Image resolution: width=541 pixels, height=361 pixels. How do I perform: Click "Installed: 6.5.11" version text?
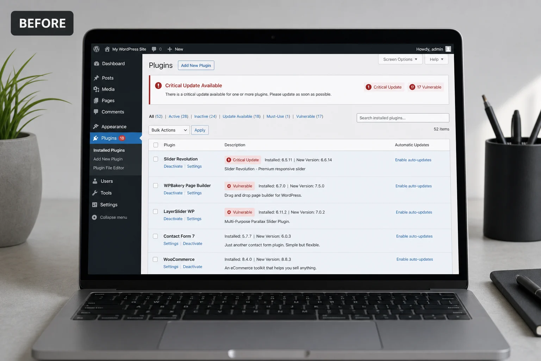point(278,160)
